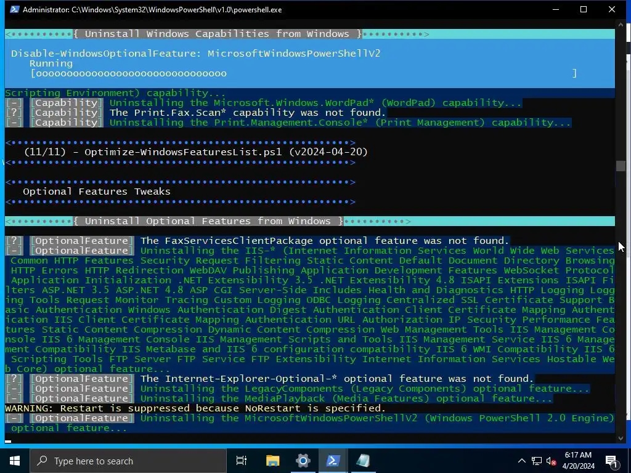Viewport: 631px width, 473px height.
Task: Select the PowerShell taskbar button
Action: pyautogui.click(x=333, y=461)
